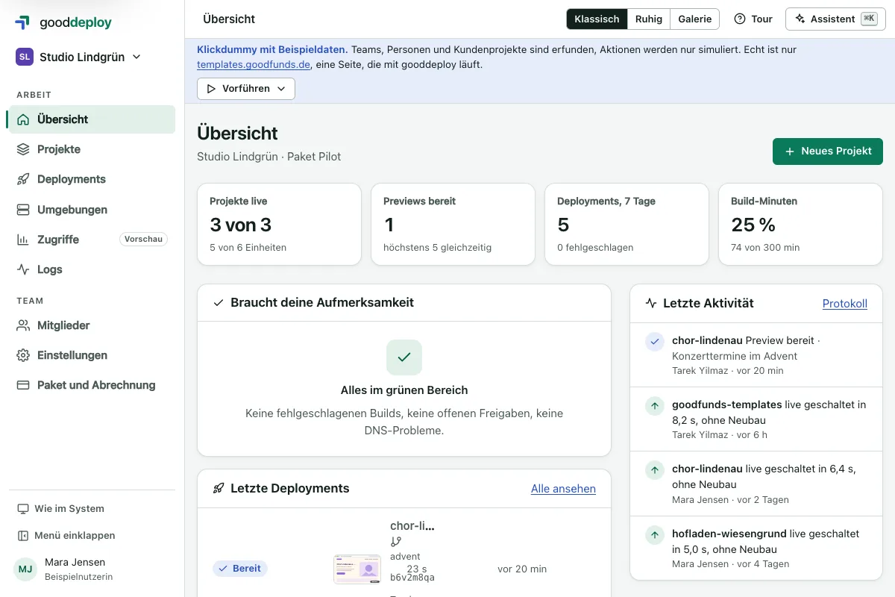895x597 pixels.
Task: Click the monitor icon beside Wie im System
Action: click(22, 509)
